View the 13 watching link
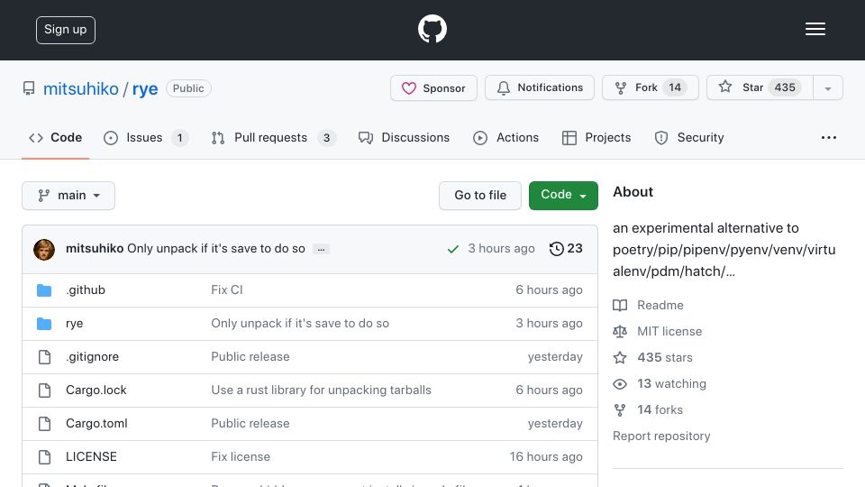 coord(671,384)
